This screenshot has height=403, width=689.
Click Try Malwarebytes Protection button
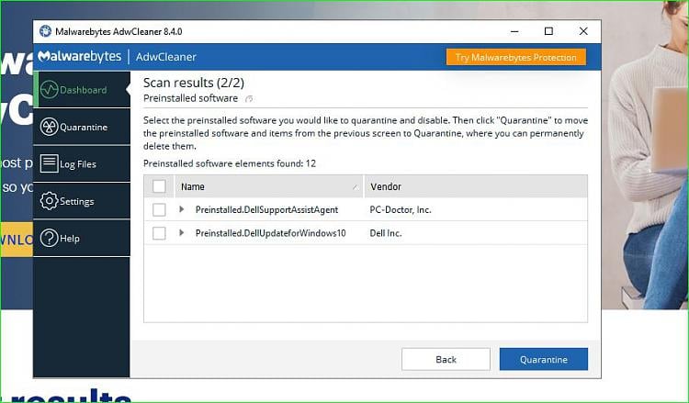(516, 57)
